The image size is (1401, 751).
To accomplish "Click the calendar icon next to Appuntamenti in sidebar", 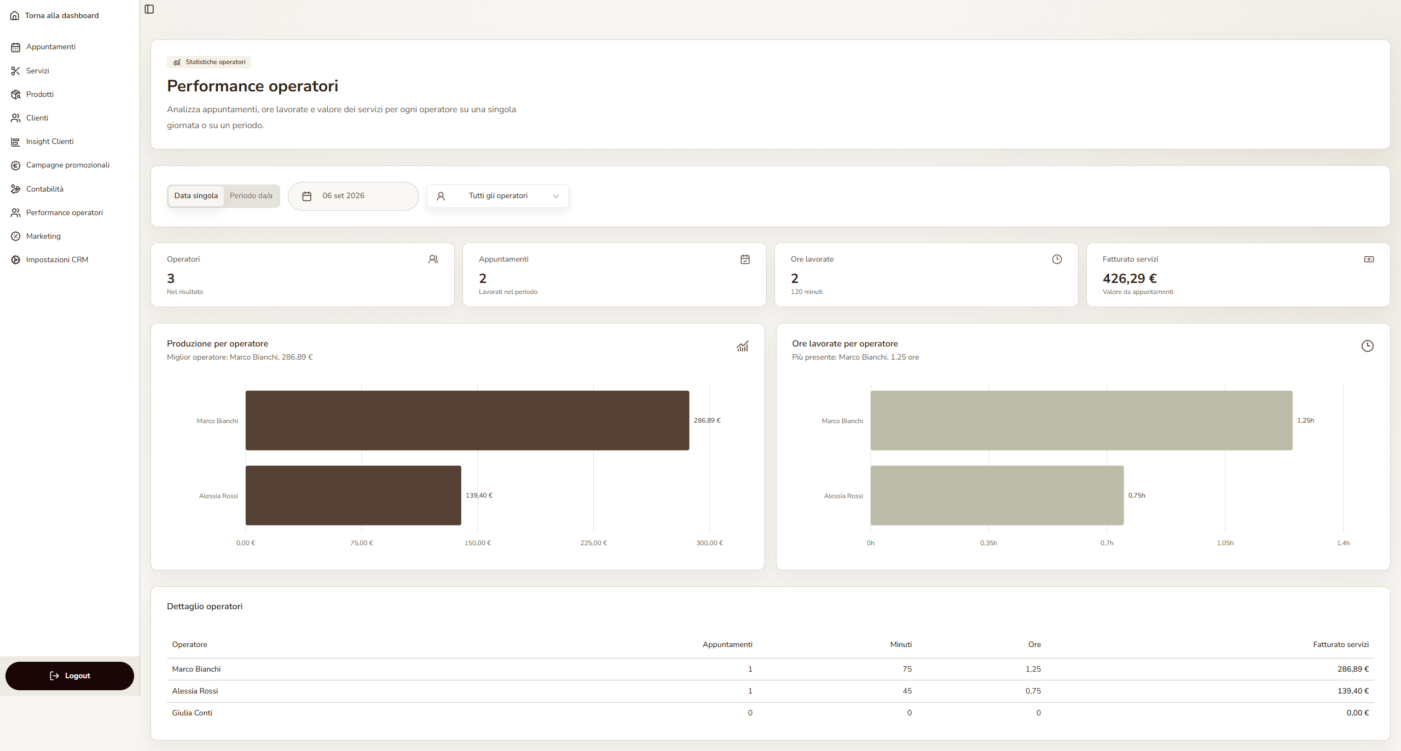I will click(x=15, y=47).
